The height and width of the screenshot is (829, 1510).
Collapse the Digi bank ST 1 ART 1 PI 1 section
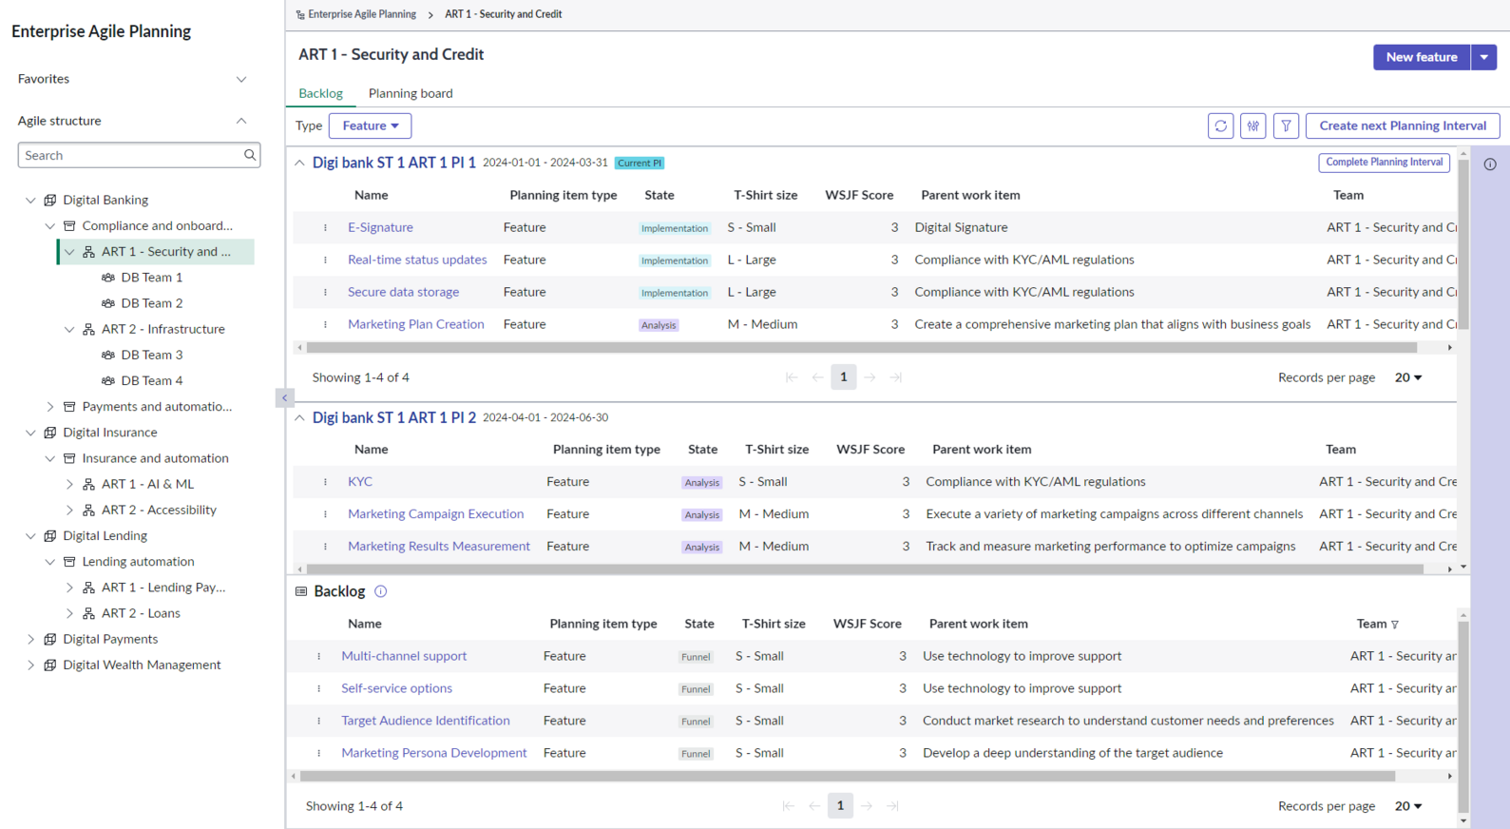pos(299,164)
